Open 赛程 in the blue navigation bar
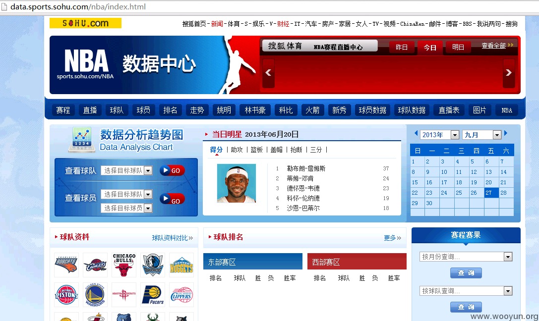The image size is (539, 321). coord(63,110)
